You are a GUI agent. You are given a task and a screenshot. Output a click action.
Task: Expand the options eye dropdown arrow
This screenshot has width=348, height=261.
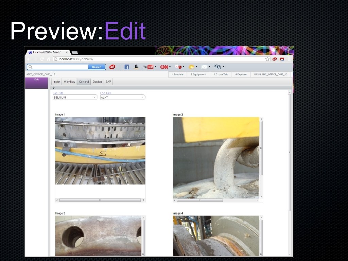(223, 67)
